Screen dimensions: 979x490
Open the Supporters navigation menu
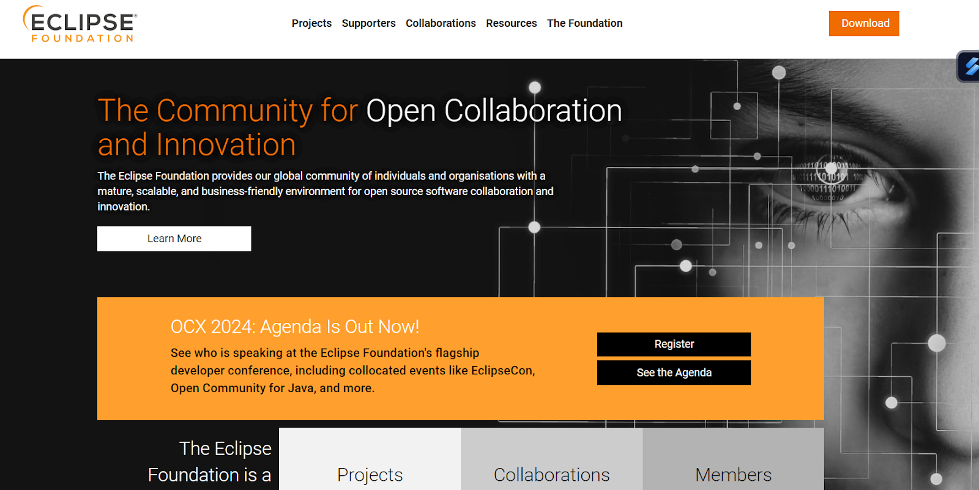[368, 23]
